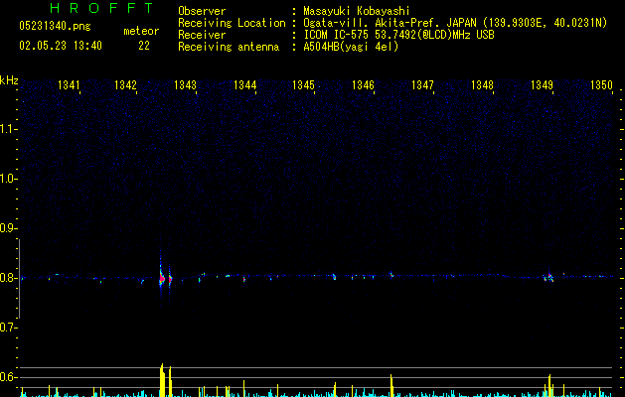Click the Receiving Location value text
The width and height of the screenshot is (625, 397).
click(x=455, y=23)
